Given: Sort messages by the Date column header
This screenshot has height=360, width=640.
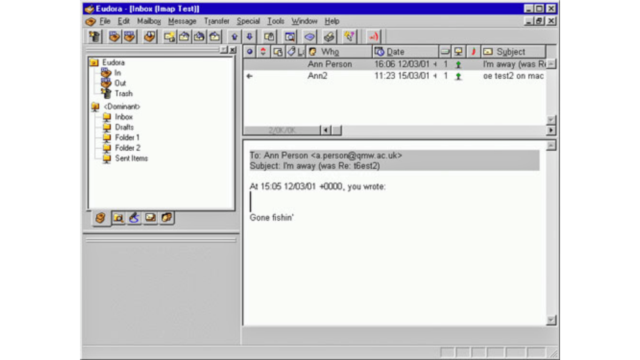Looking at the screenshot, I should 404,52.
